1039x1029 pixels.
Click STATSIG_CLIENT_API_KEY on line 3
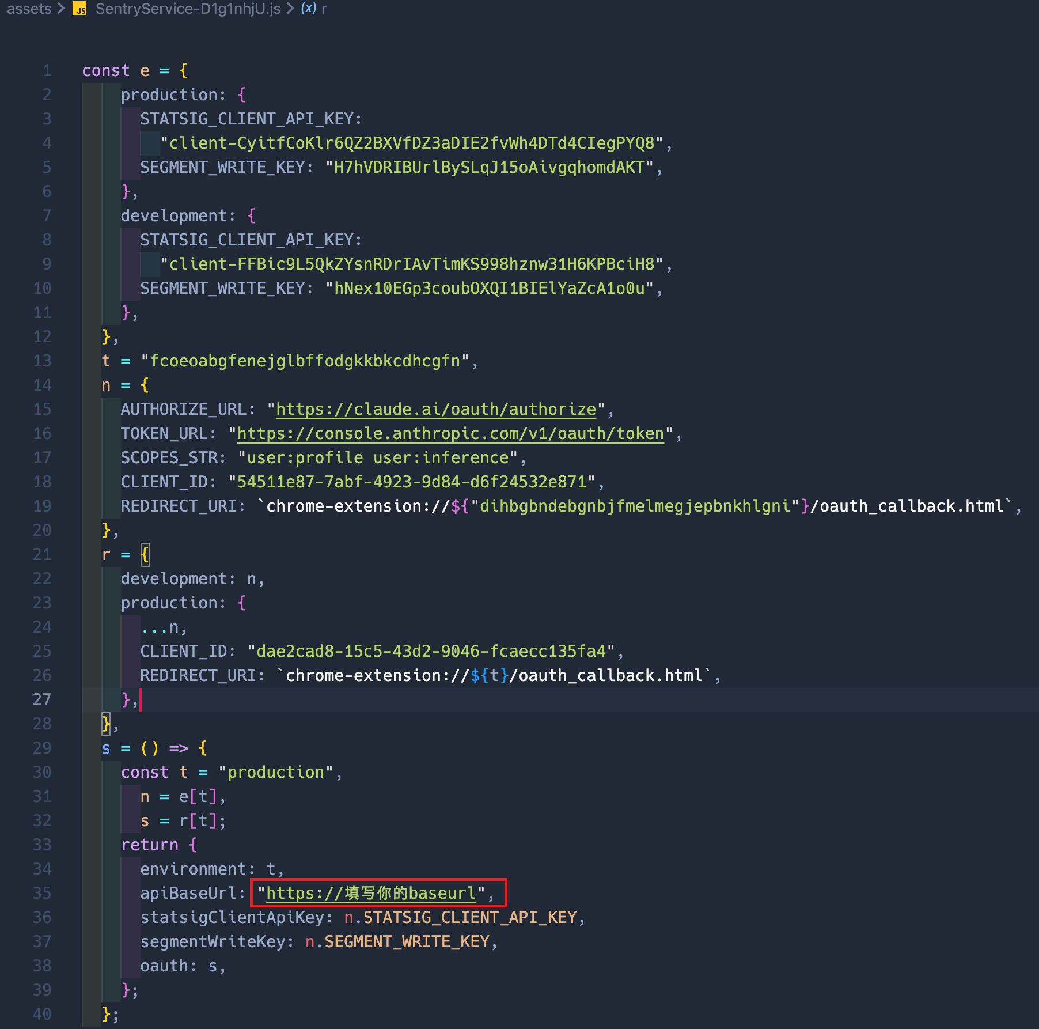click(x=247, y=119)
